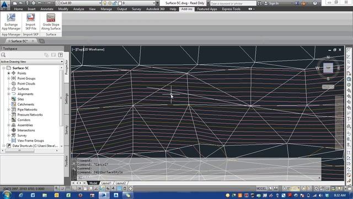Screen dimensions: 353x199
Task: Open the Survey ribbon tab
Action: pos(136,9)
